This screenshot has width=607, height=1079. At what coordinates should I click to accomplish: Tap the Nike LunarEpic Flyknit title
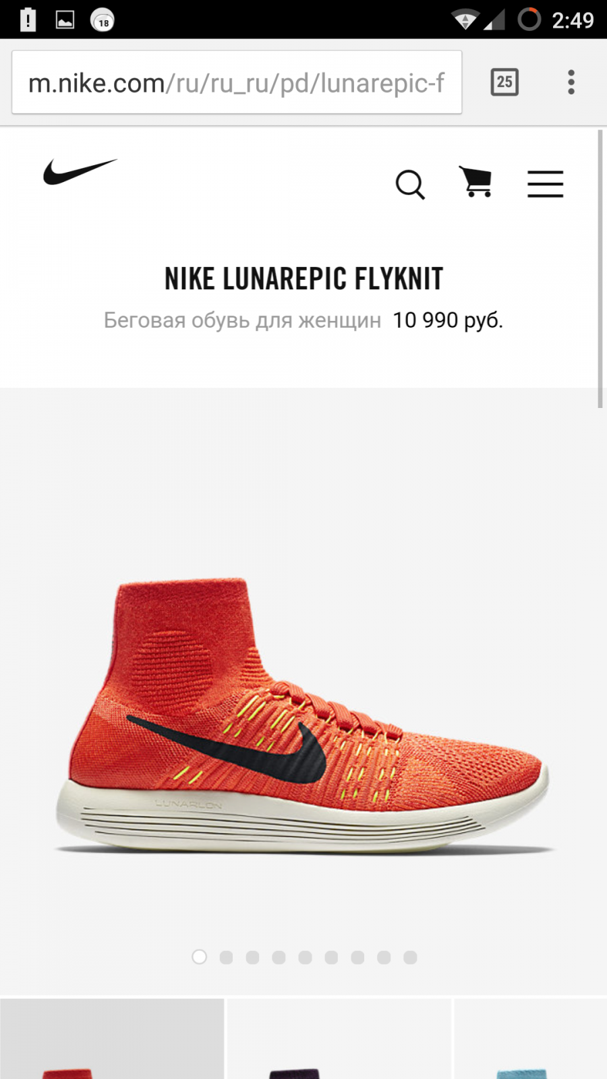tap(304, 279)
